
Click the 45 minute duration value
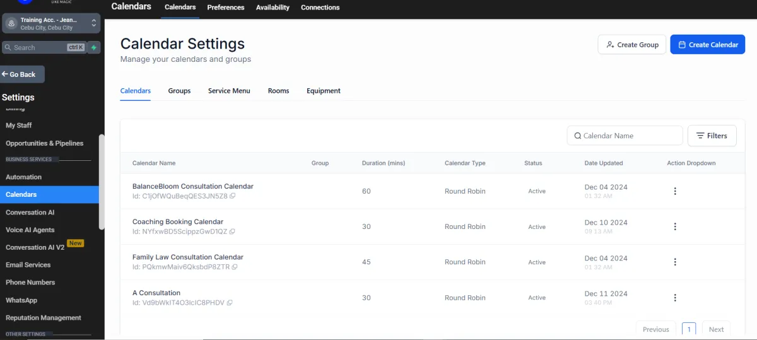click(x=367, y=262)
